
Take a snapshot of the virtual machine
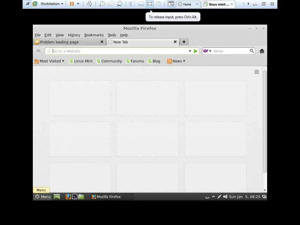point(102,4)
